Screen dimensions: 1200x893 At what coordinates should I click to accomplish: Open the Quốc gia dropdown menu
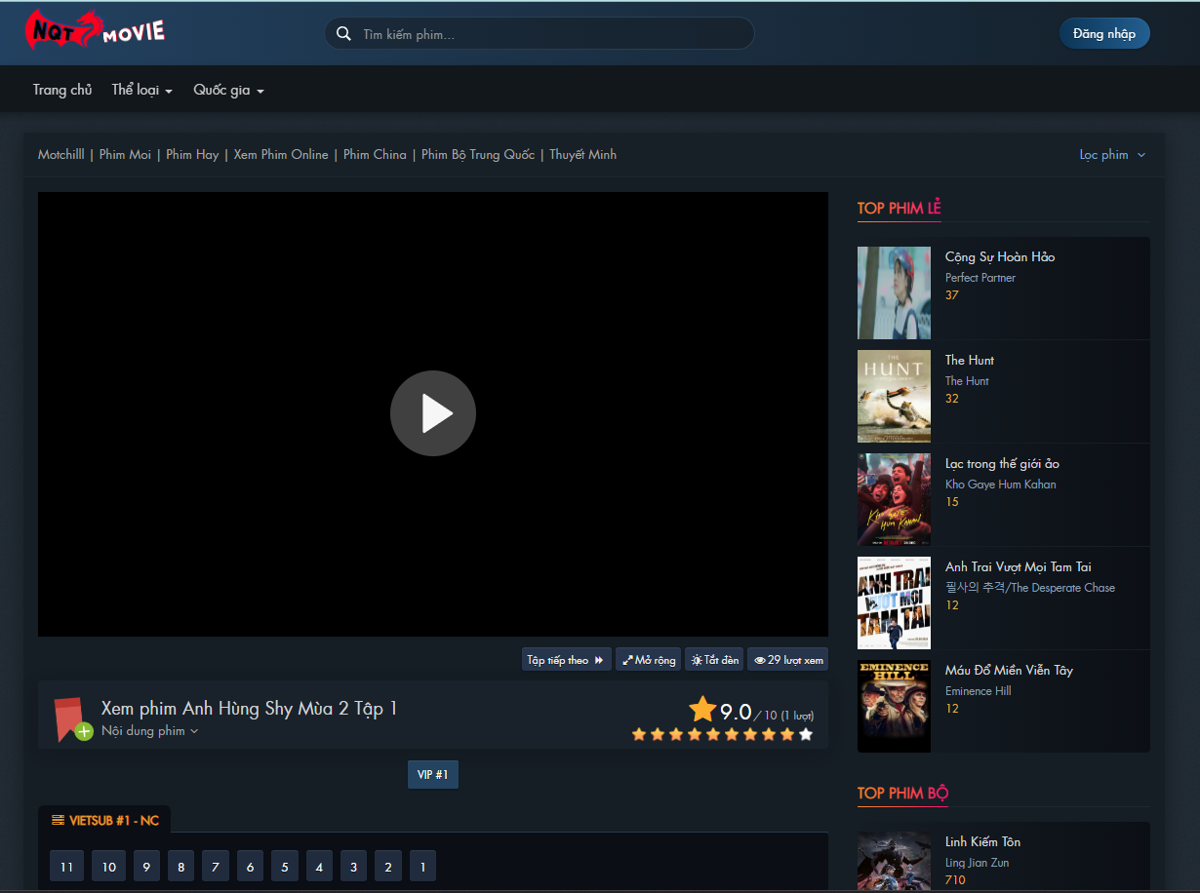(x=228, y=90)
